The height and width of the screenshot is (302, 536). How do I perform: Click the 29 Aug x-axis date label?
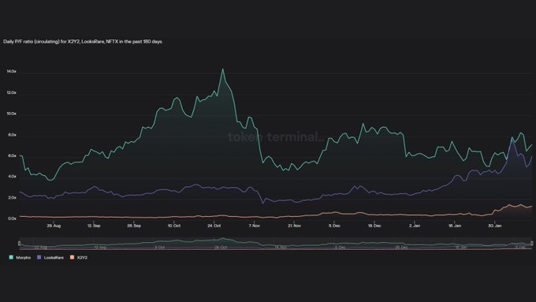54,226
